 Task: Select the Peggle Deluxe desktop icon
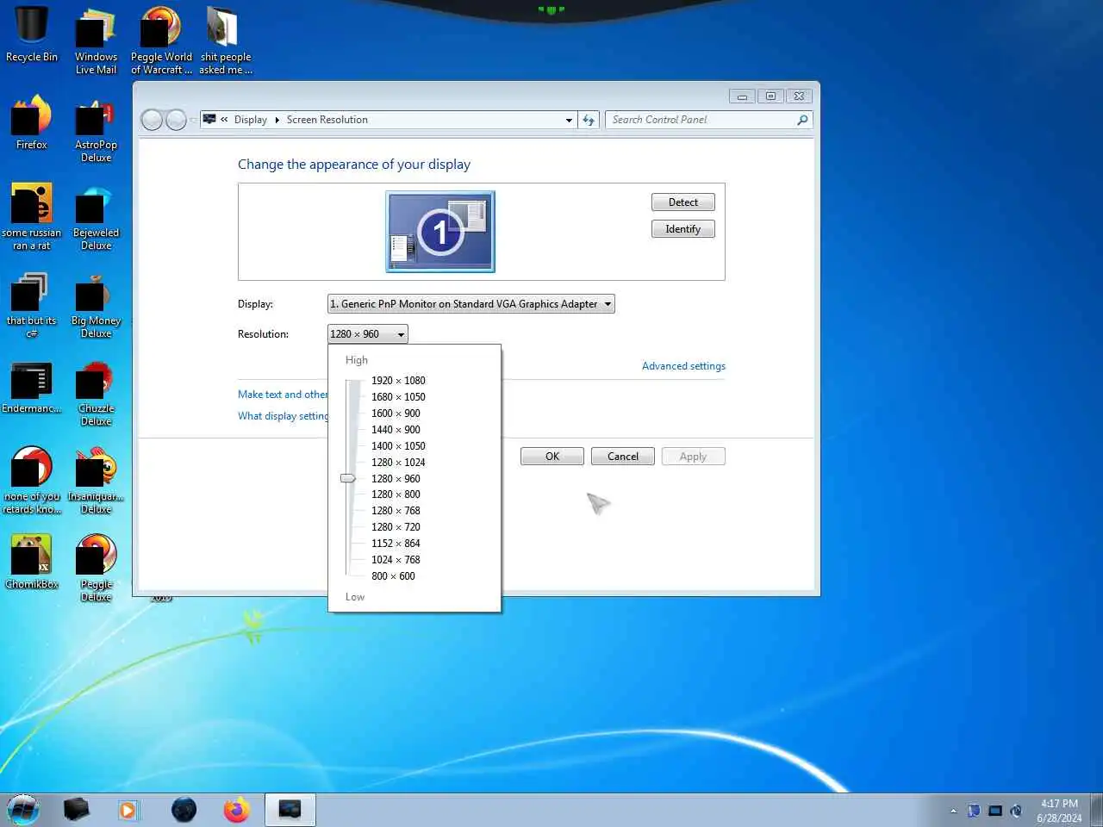(x=96, y=569)
